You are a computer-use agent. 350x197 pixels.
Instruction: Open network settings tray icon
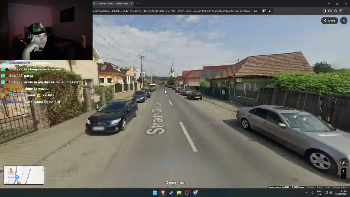[326, 193]
